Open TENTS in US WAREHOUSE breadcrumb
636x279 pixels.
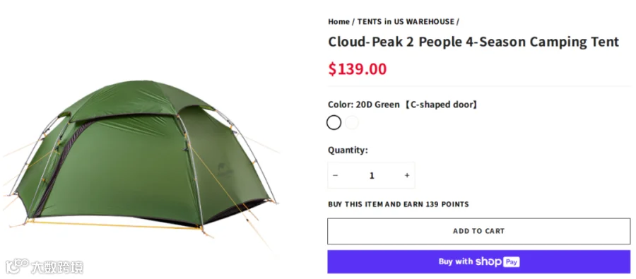(x=406, y=21)
